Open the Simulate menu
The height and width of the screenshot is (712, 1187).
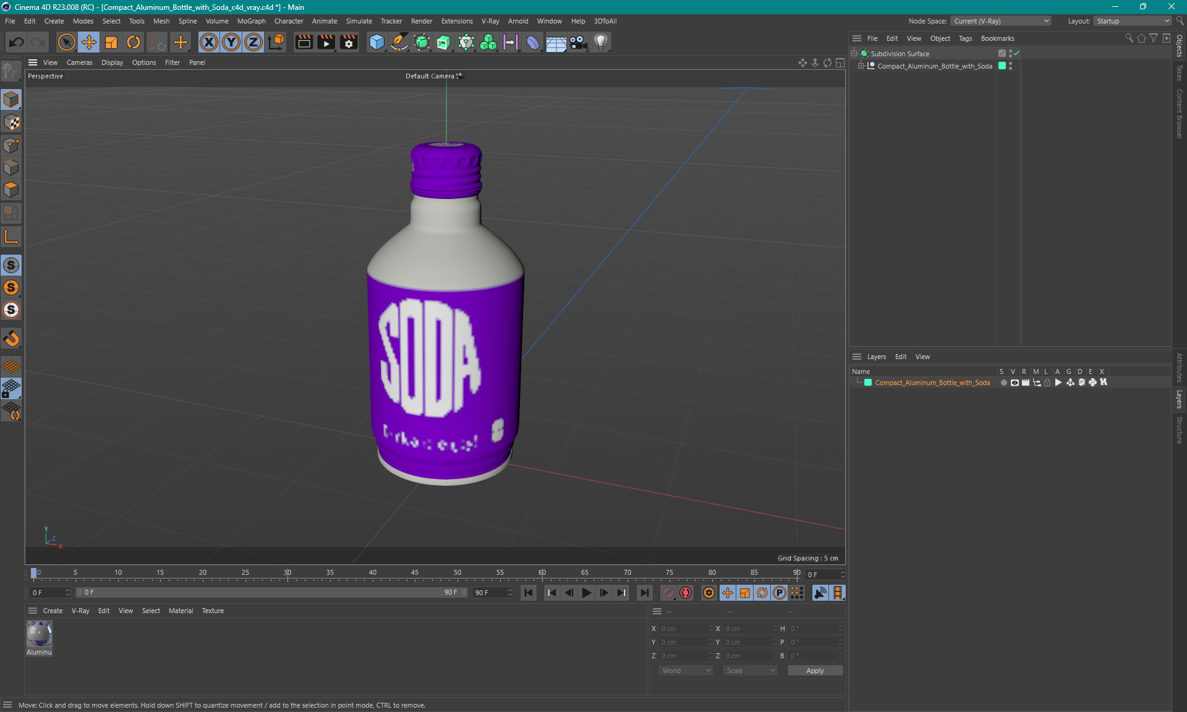click(359, 21)
